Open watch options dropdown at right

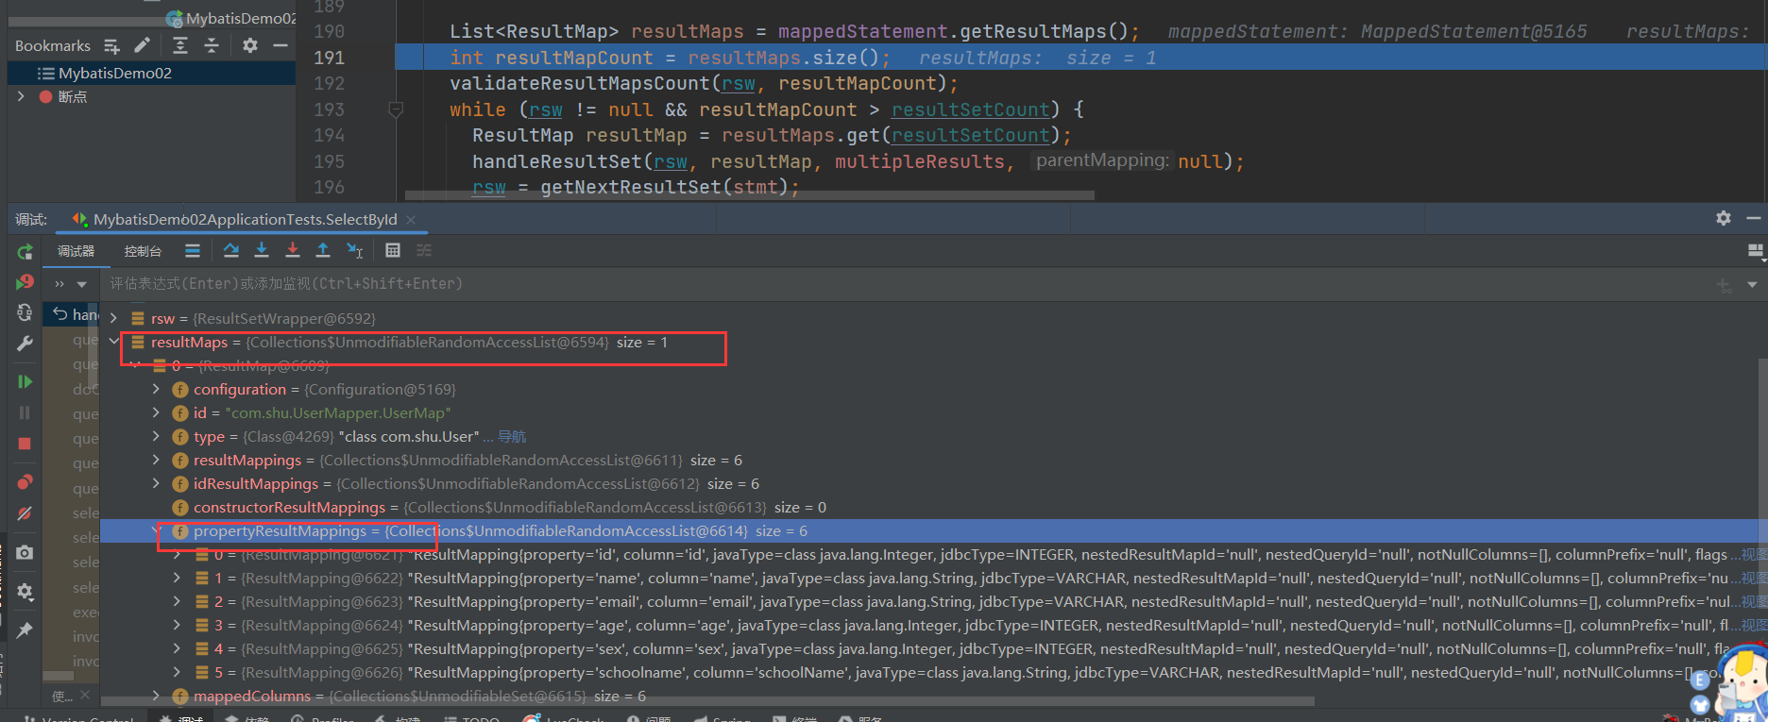[x=1752, y=283]
